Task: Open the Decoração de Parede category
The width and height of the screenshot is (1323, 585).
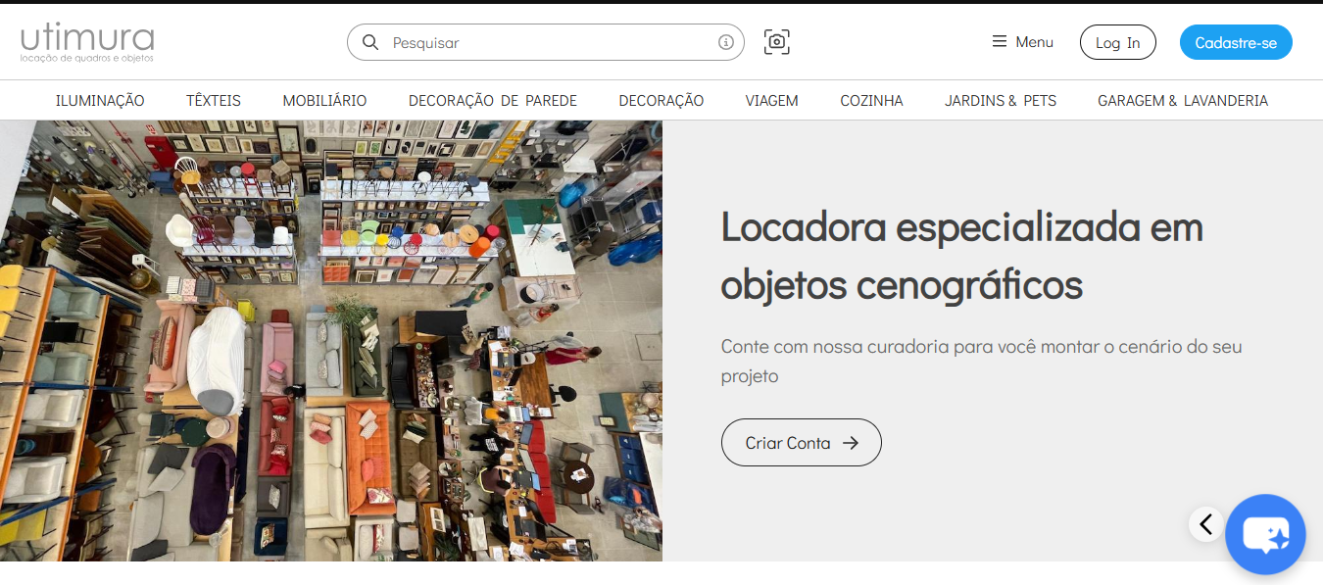Action: point(493,100)
